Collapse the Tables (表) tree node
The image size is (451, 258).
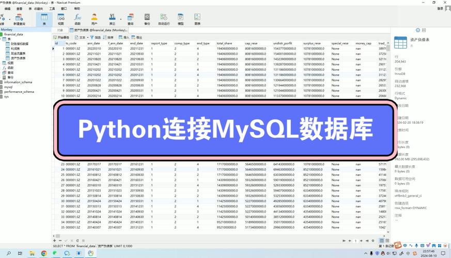pos(1,39)
